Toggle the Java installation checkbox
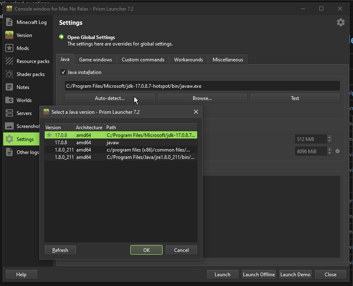353x286 pixels. pyautogui.click(x=63, y=72)
